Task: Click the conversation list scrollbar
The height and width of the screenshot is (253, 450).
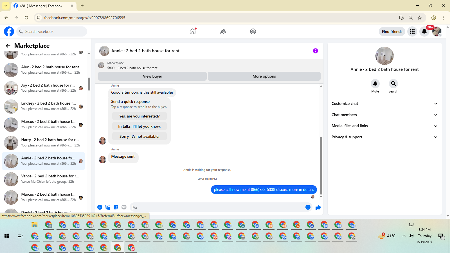Action: tap(89, 84)
